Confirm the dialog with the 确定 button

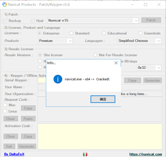pyautogui.click(x=103, y=99)
